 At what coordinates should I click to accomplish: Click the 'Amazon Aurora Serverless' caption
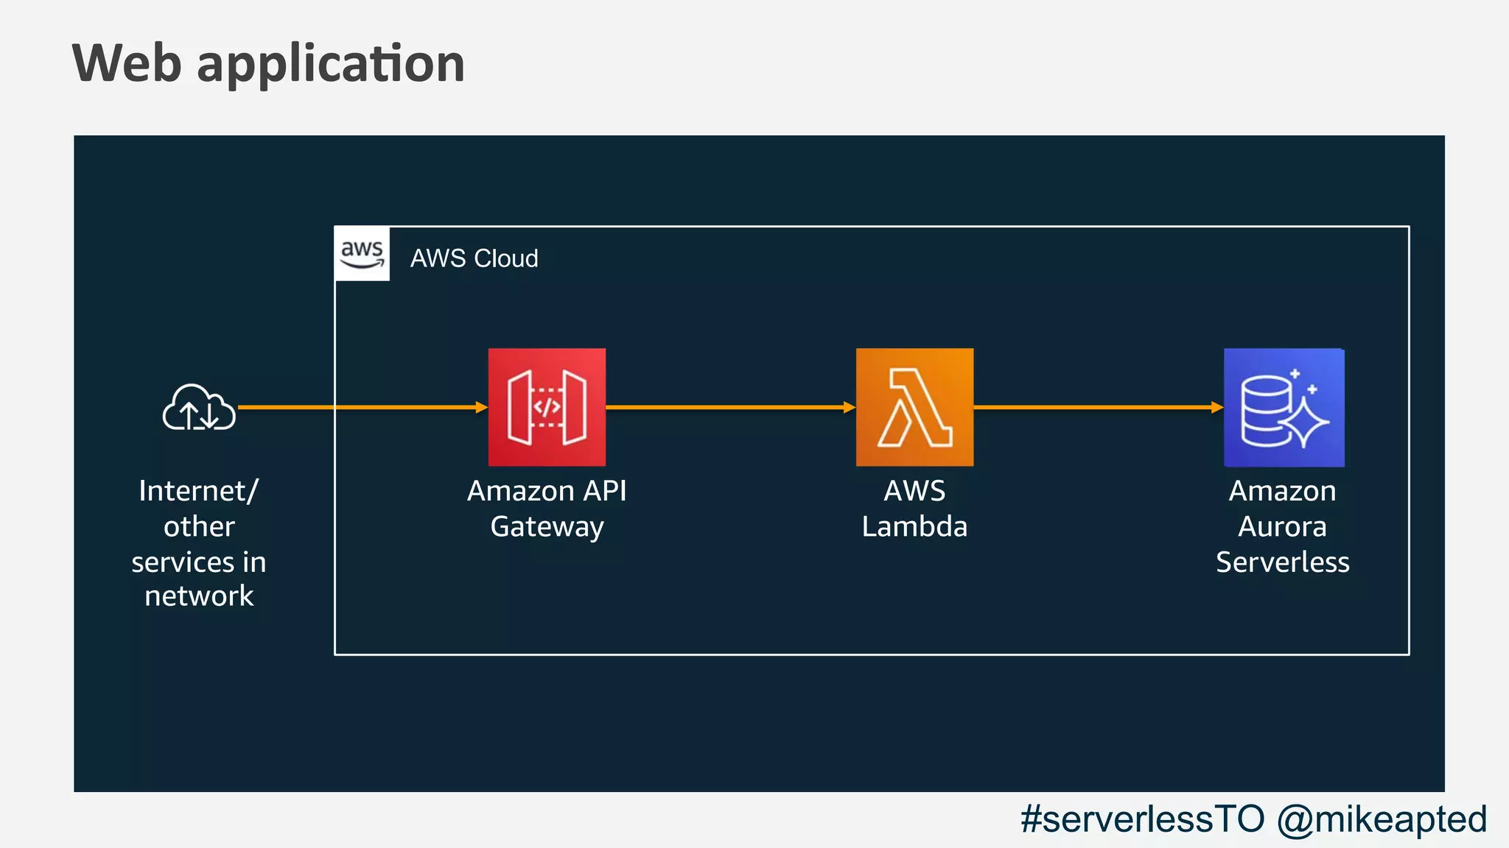(x=1282, y=526)
